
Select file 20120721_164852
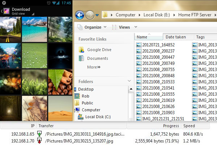[158, 45]
